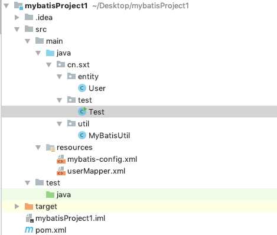The width and height of the screenshot is (277, 235).
Task: Collapse the cn.sxt package
Action: pyautogui.click(x=48, y=65)
